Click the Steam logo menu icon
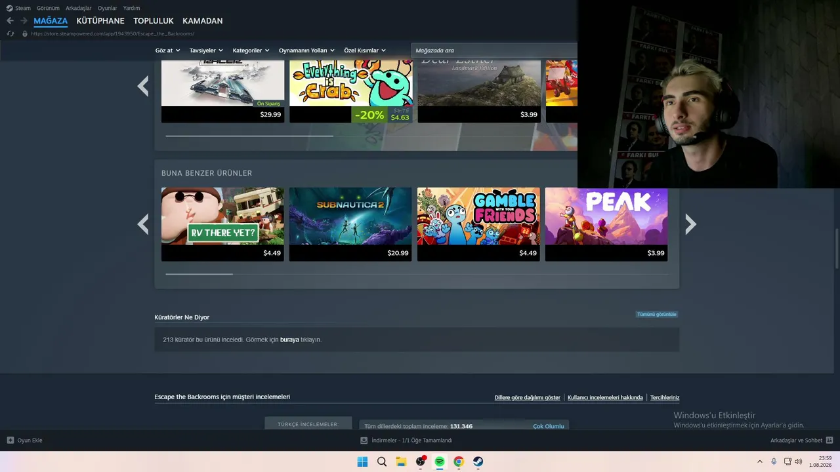The width and height of the screenshot is (840, 472). click(x=9, y=8)
